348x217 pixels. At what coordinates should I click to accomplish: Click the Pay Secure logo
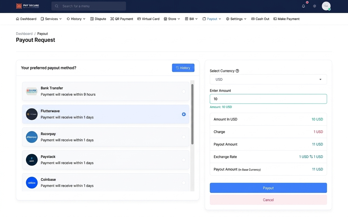tap(27, 6)
